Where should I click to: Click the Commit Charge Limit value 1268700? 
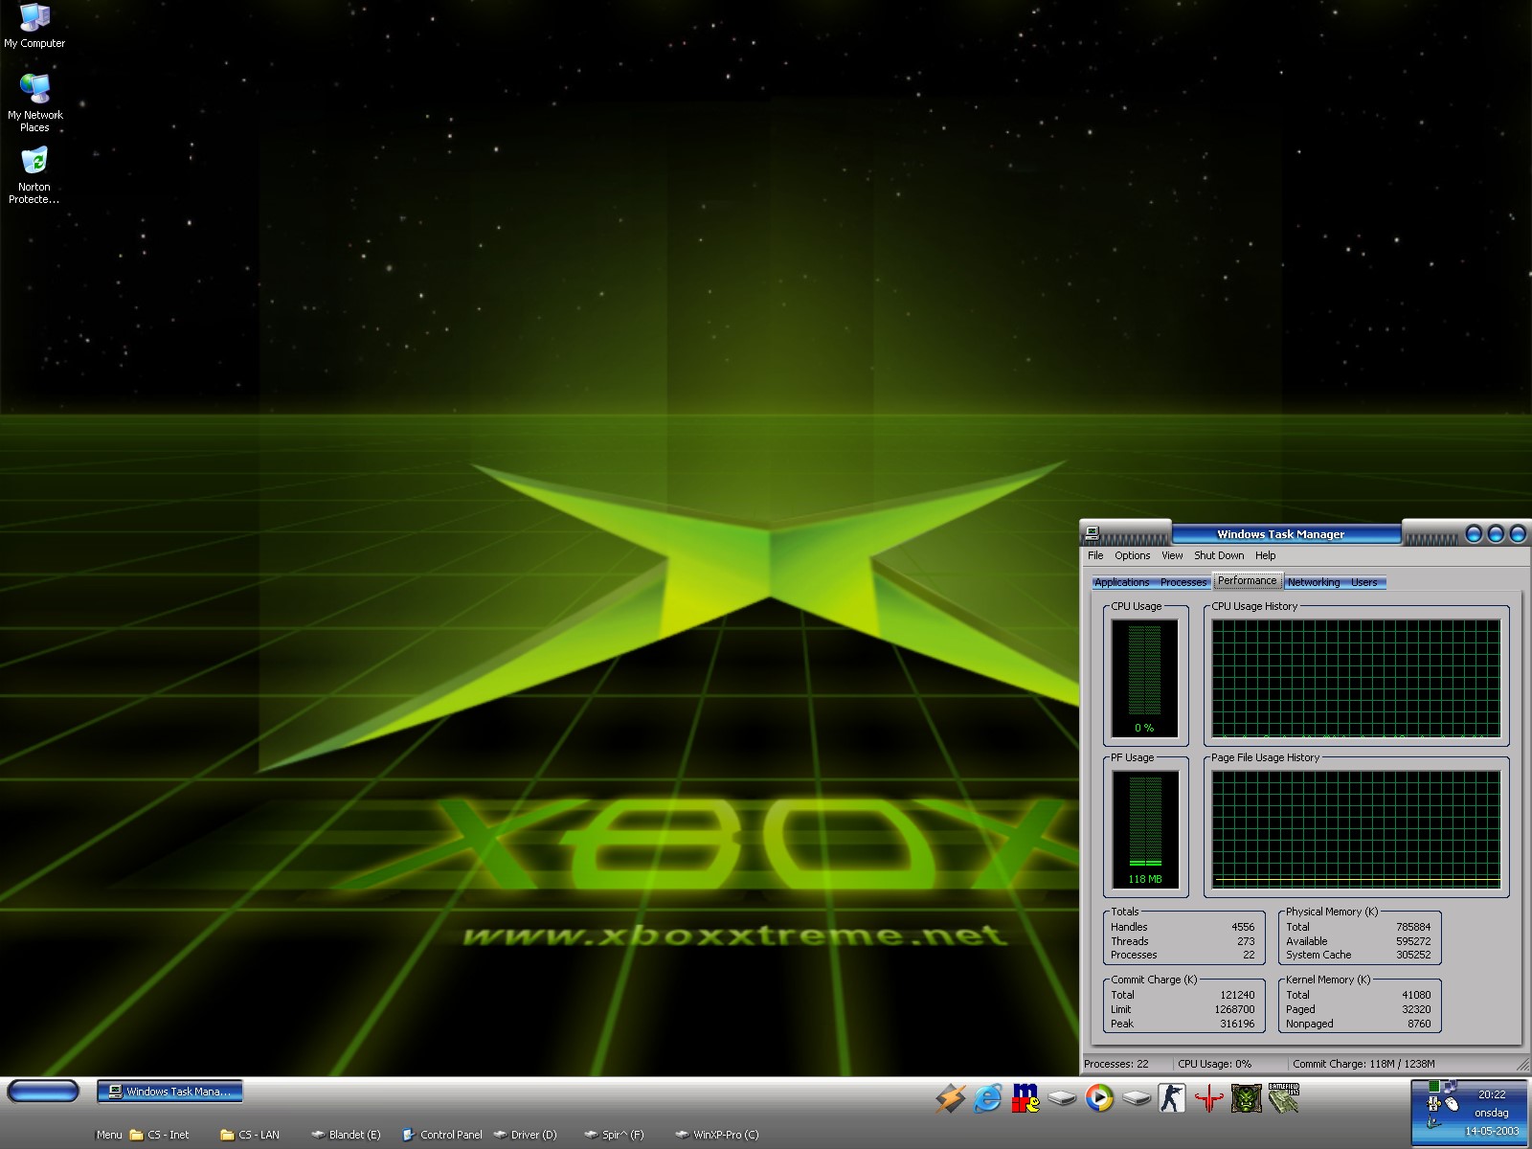coord(1234,1009)
